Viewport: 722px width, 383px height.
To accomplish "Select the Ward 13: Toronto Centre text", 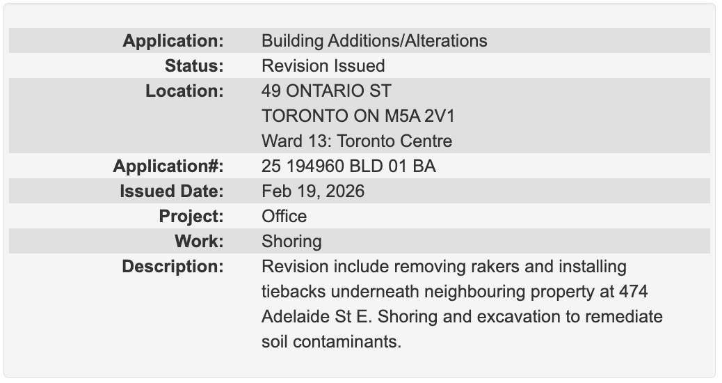I will [357, 141].
